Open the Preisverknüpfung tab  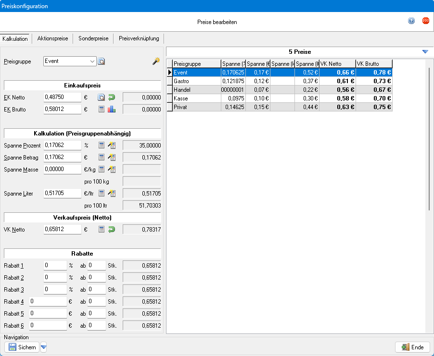(139, 38)
